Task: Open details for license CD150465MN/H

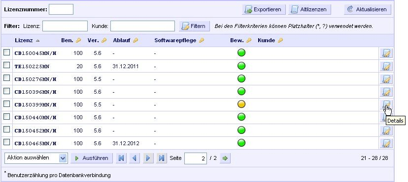Action: (386, 143)
